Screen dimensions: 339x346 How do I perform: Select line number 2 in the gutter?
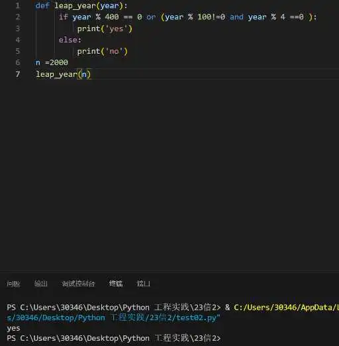pyautogui.click(x=18, y=17)
